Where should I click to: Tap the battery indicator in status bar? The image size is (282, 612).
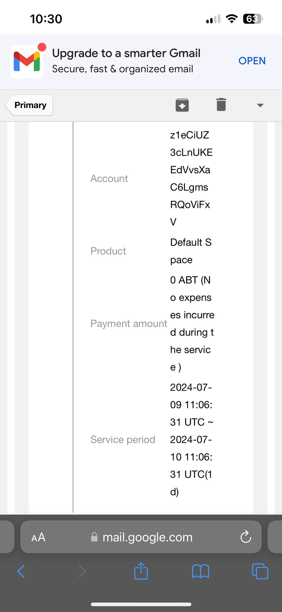tap(253, 19)
